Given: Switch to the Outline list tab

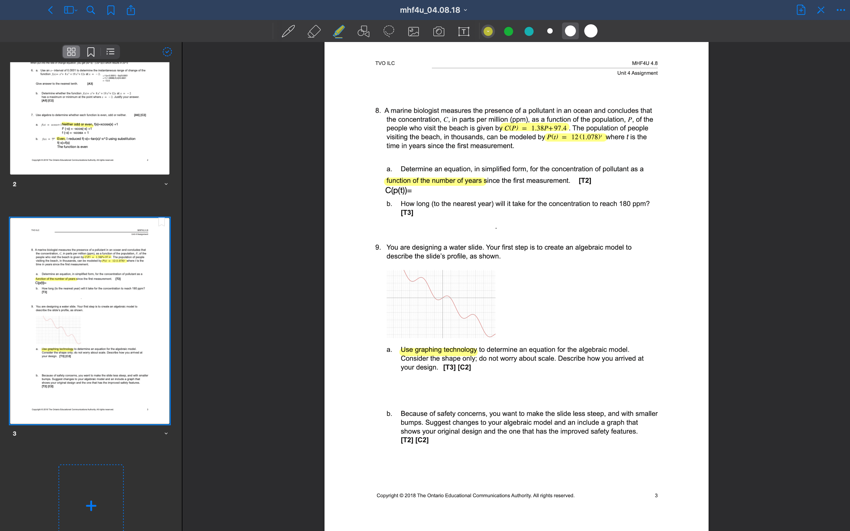Looking at the screenshot, I should click(x=109, y=52).
